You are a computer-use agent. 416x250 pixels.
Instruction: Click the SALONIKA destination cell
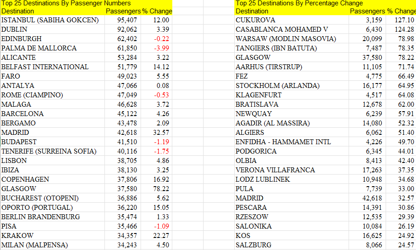click(291, 226)
